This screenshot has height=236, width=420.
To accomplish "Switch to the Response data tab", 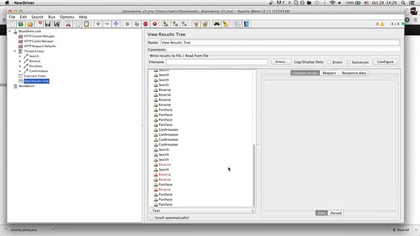I will click(354, 73).
